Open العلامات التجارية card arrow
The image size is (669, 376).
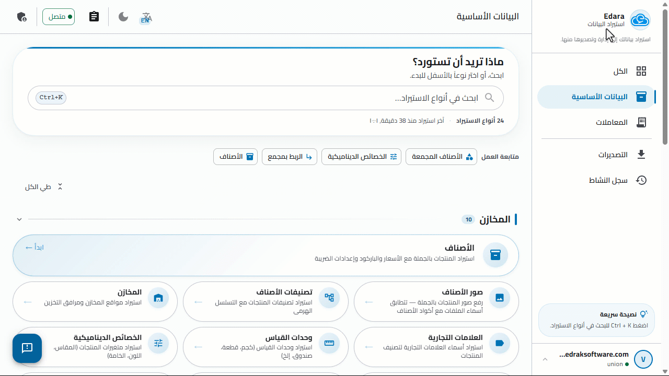click(369, 347)
